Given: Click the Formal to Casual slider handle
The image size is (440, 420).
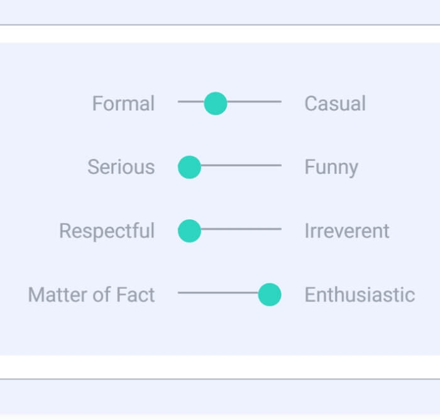Looking at the screenshot, I should tap(216, 104).
